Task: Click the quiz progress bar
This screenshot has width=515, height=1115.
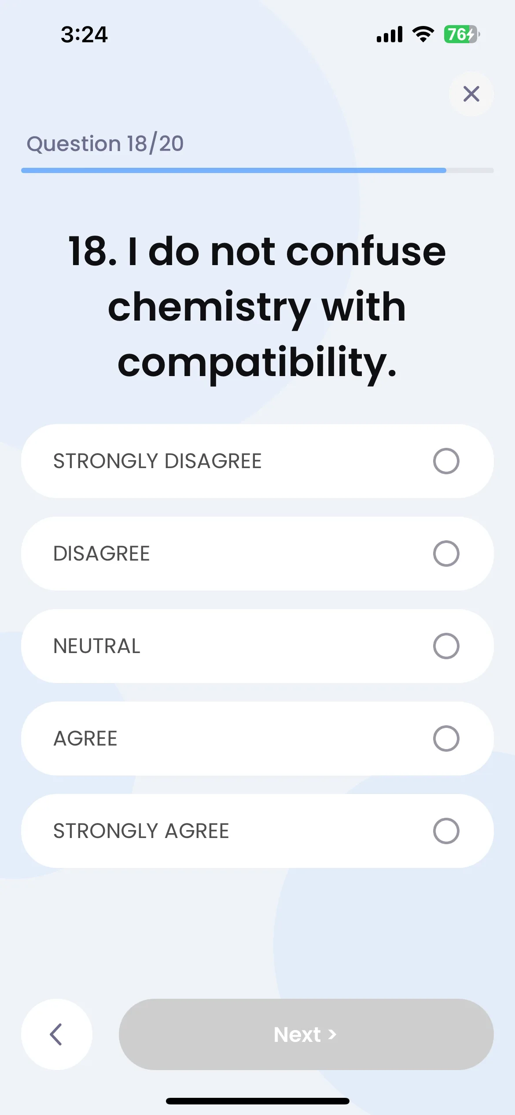Action: [x=257, y=170]
